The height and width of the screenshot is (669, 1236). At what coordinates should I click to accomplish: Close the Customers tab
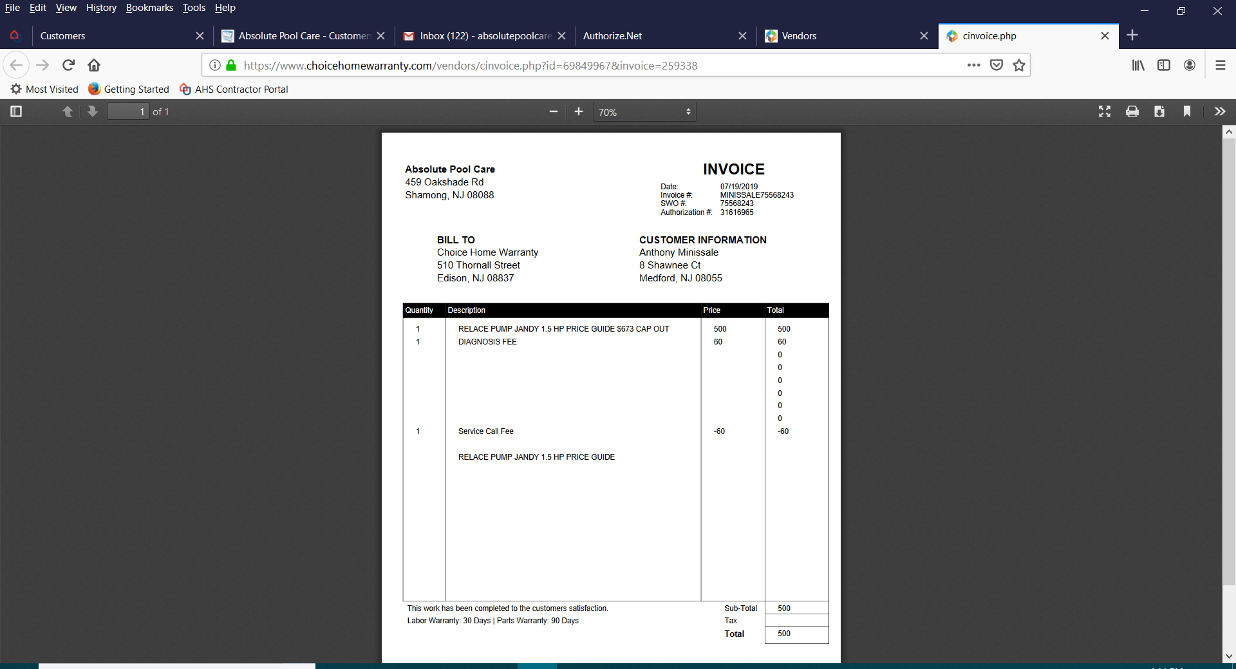(x=200, y=36)
